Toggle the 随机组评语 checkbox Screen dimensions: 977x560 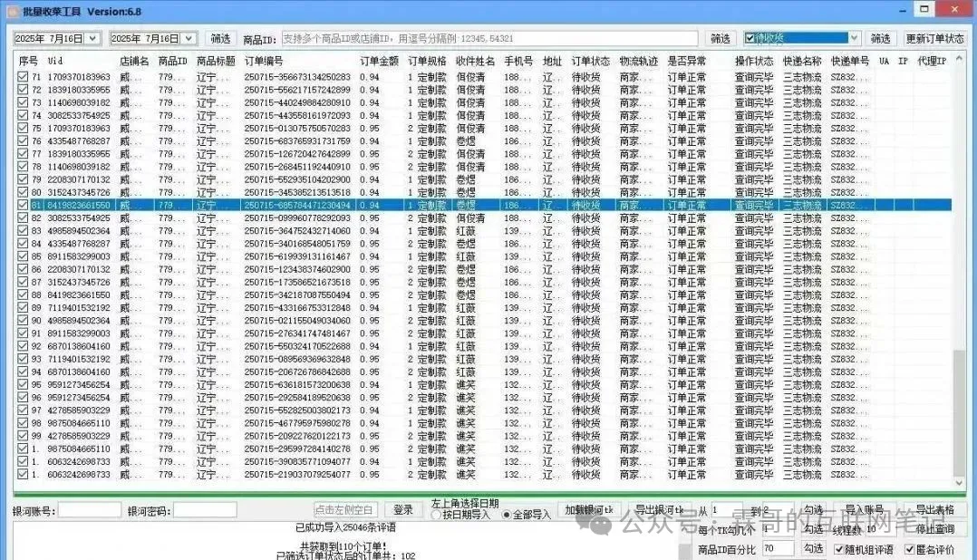pyautogui.click(x=838, y=549)
